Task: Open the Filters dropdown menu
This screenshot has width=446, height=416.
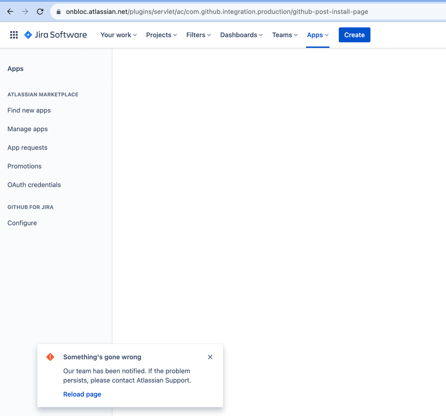Action: [x=199, y=35]
